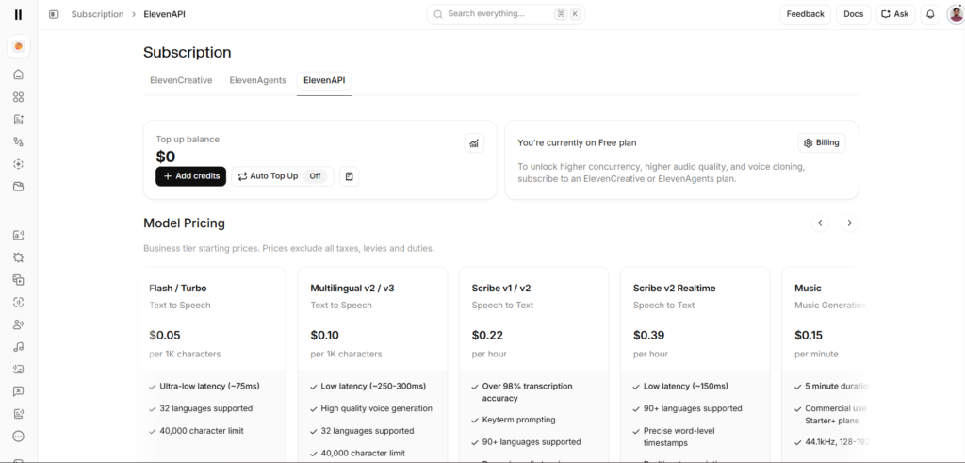
Task: Click "Keyterm prompting" feature line
Action: coord(519,420)
